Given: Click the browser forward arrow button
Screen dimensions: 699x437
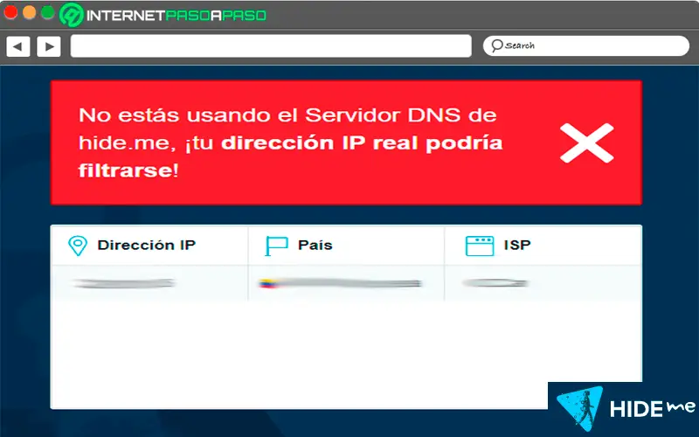Looking at the screenshot, I should [x=49, y=46].
